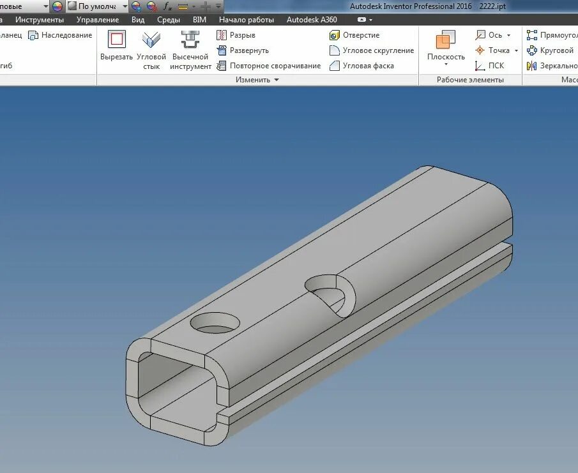Screen dimensions: 578x473
Task: Click the Повторное сворачивание label
Action: [x=275, y=66]
